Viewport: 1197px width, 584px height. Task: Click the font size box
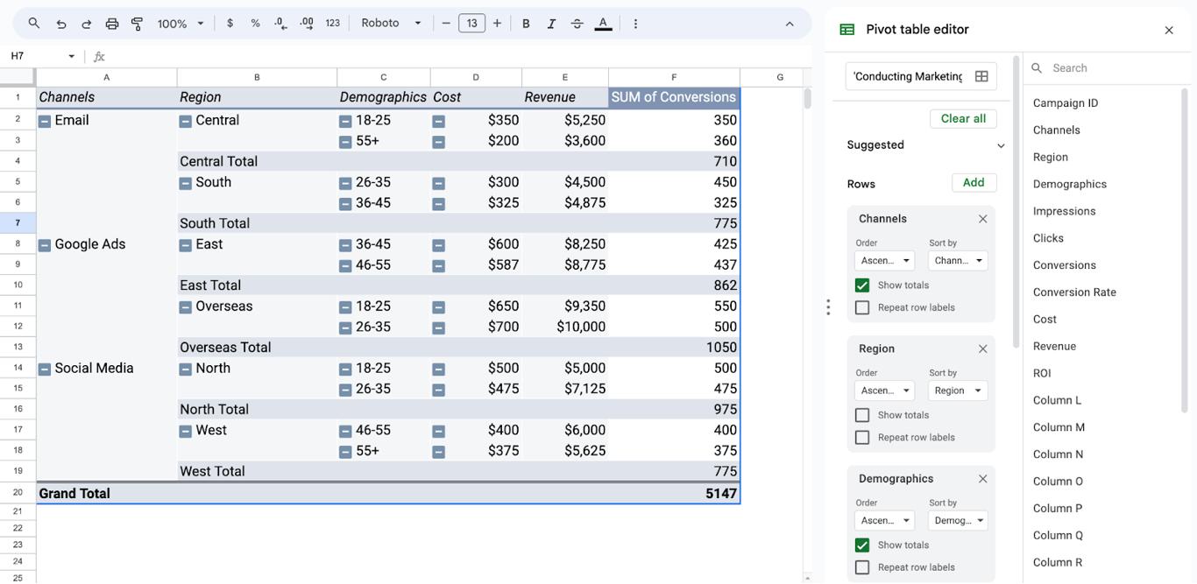click(471, 24)
